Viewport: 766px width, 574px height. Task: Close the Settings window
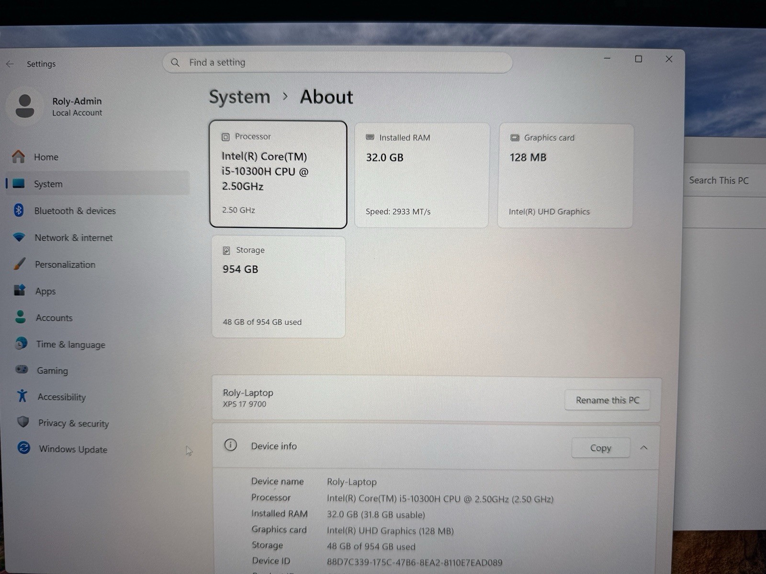669,59
